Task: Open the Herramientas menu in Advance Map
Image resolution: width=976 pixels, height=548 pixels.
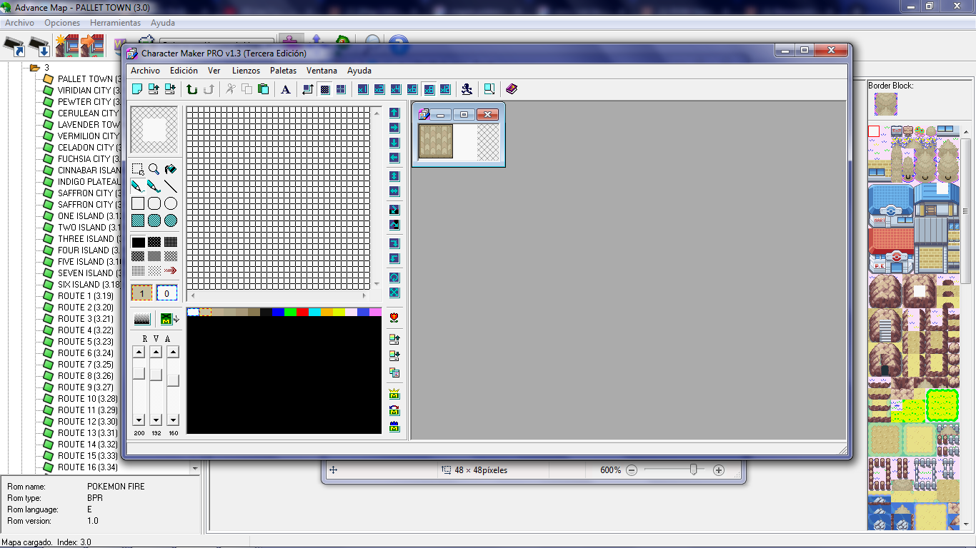Action: coord(115,23)
